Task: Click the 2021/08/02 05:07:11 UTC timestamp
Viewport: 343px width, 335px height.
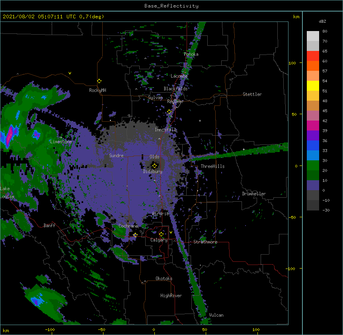Action: pyautogui.click(x=39, y=17)
